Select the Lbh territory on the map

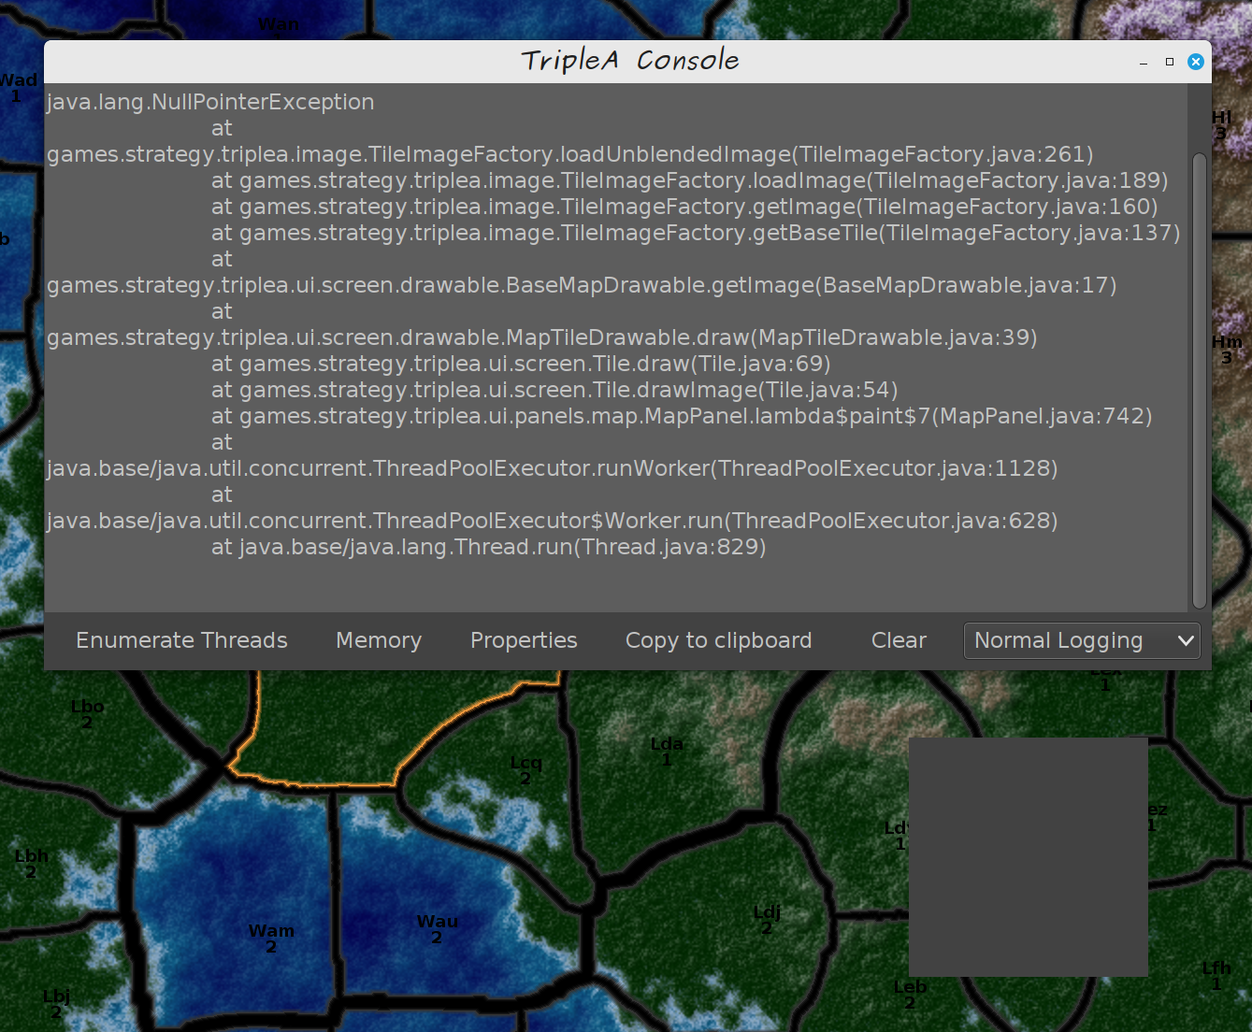click(31, 864)
